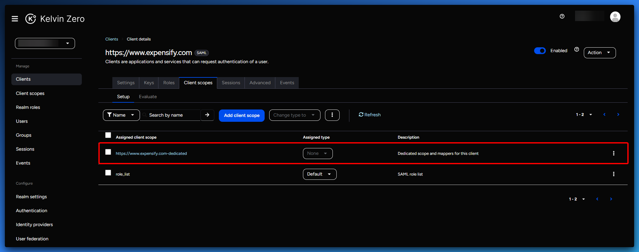Go to previous page in top pagination
Screen dimensions: 639x252
click(x=604, y=114)
